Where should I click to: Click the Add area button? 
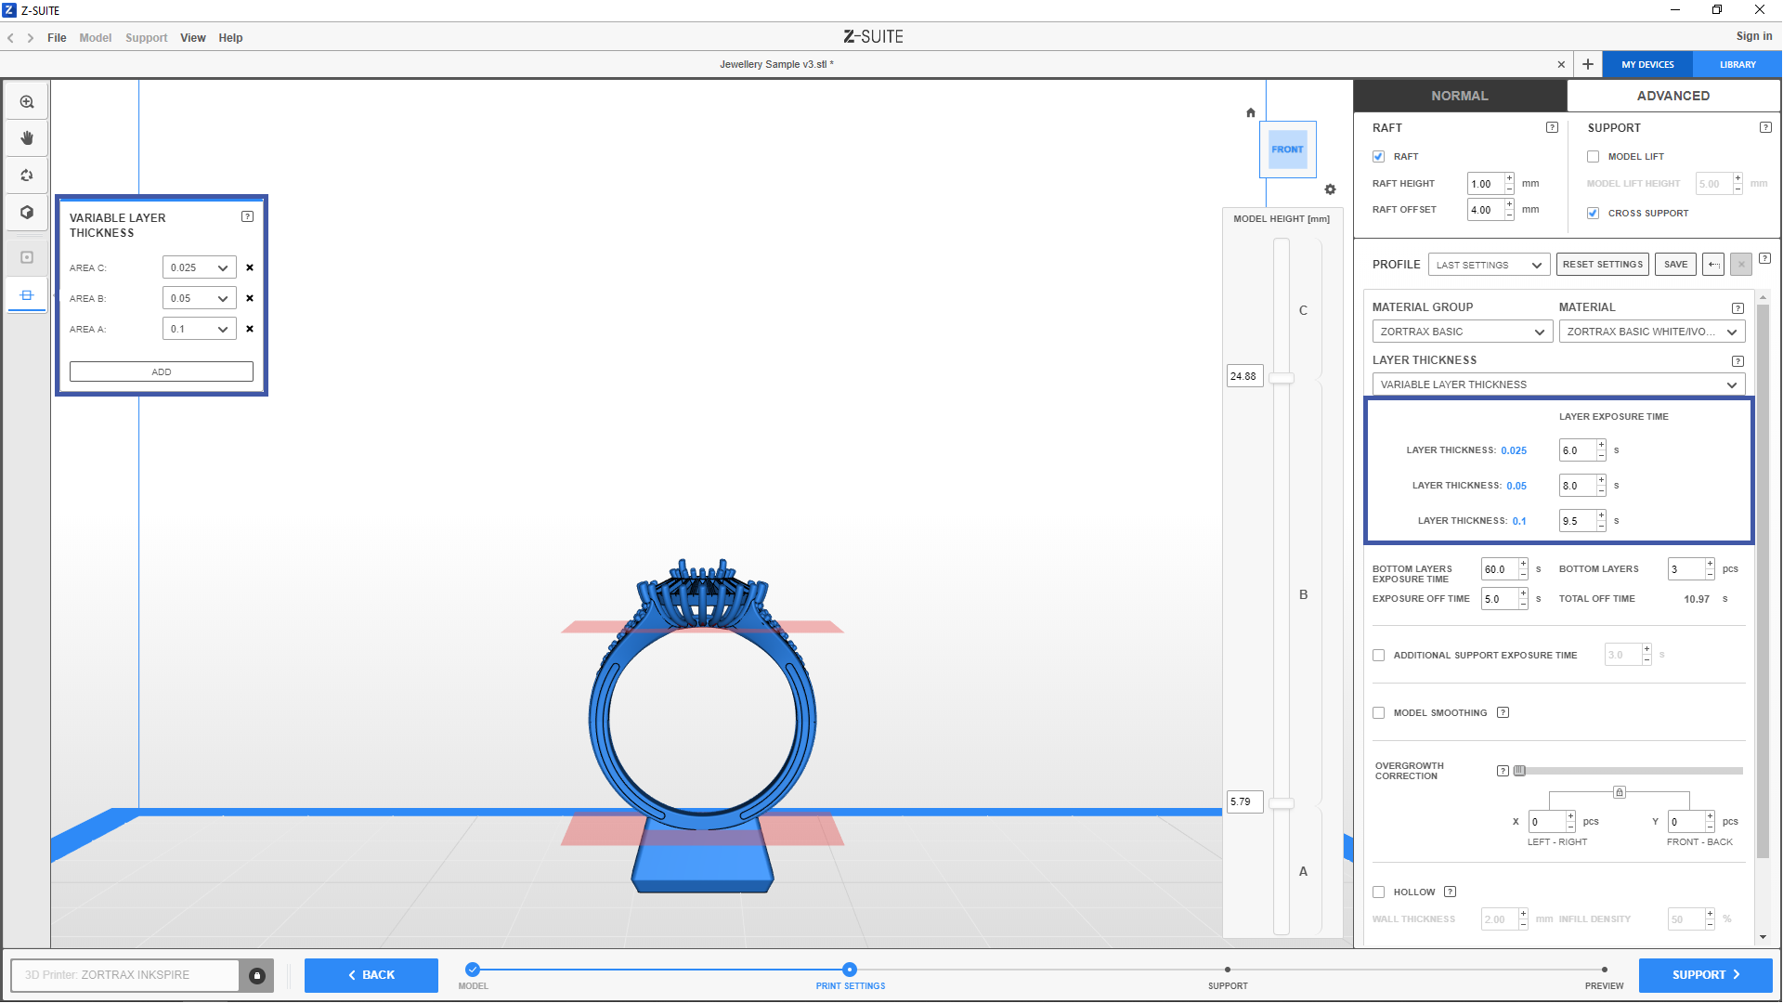point(162,371)
